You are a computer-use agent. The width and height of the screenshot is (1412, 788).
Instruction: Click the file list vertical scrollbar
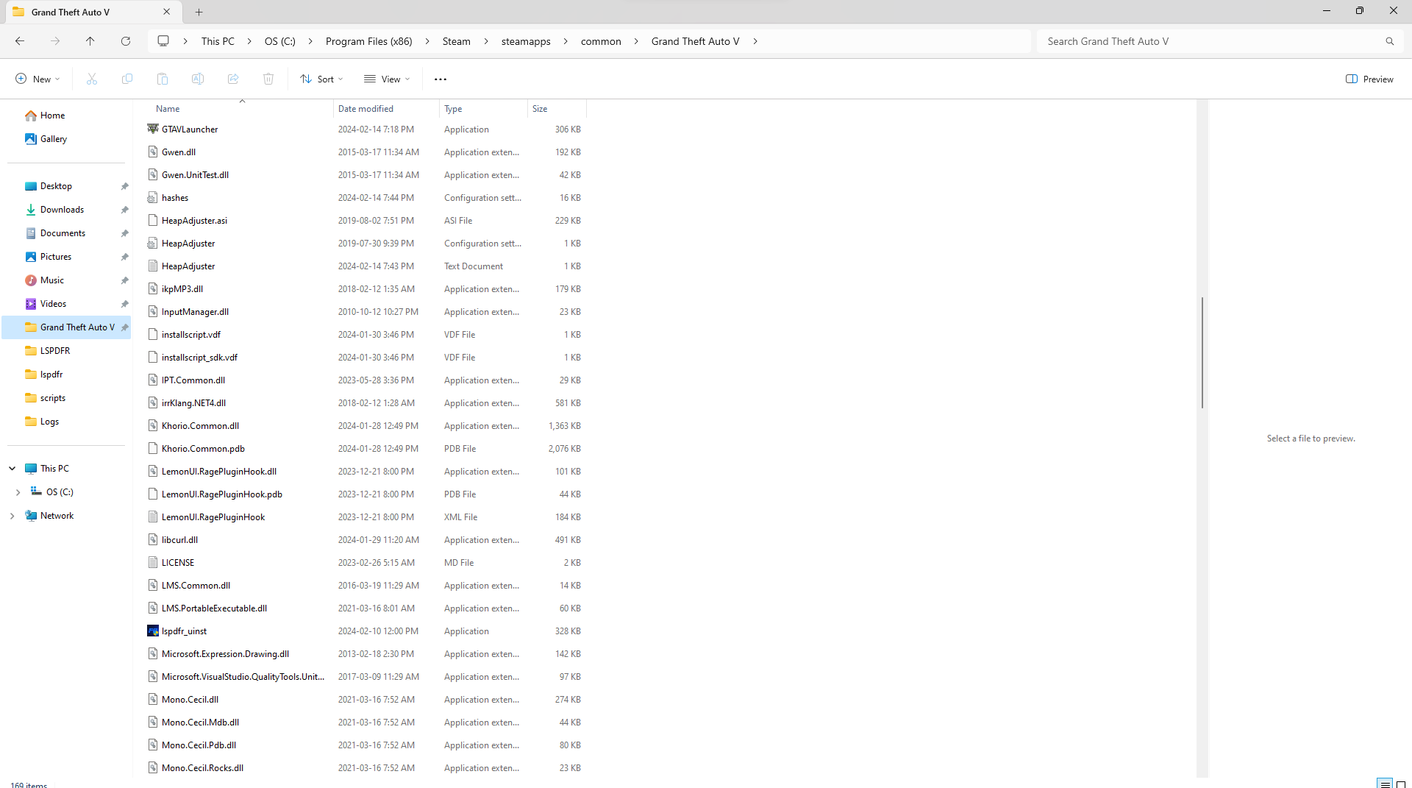[x=1202, y=352]
